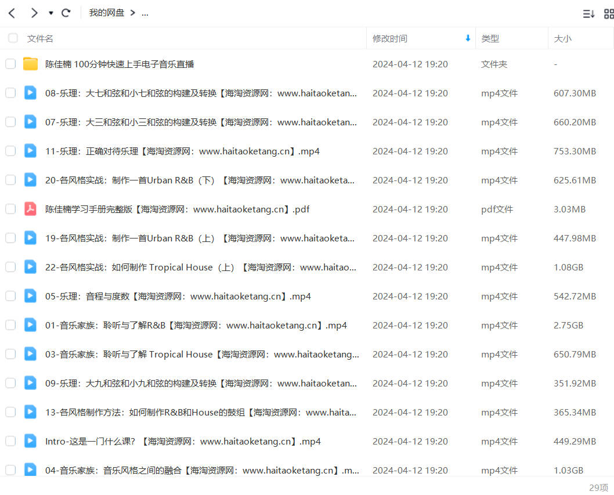Screen dimensions: 614x495
Task: Select checkbox for 05-乐理 音程与度数
Action: point(10,296)
